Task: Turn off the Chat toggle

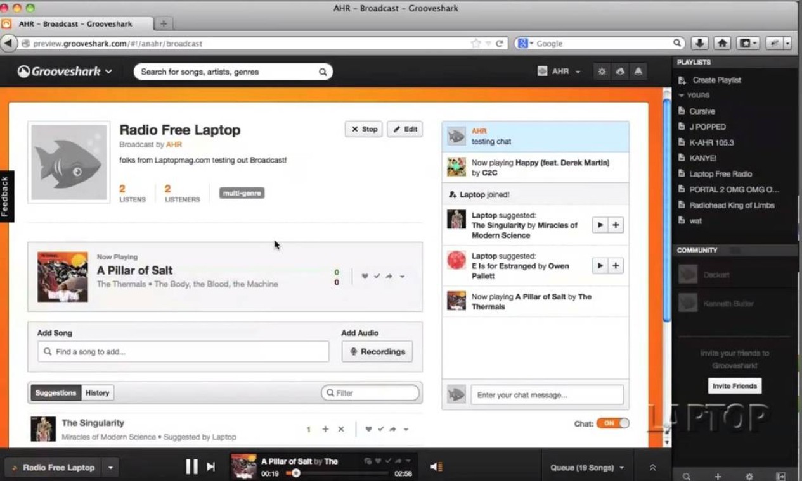Action: pos(612,424)
